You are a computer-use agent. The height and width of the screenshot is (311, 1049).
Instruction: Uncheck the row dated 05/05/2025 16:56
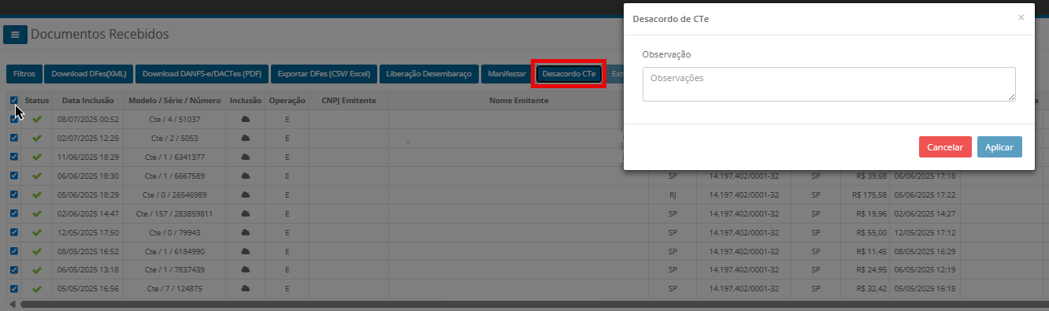(13, 289)
